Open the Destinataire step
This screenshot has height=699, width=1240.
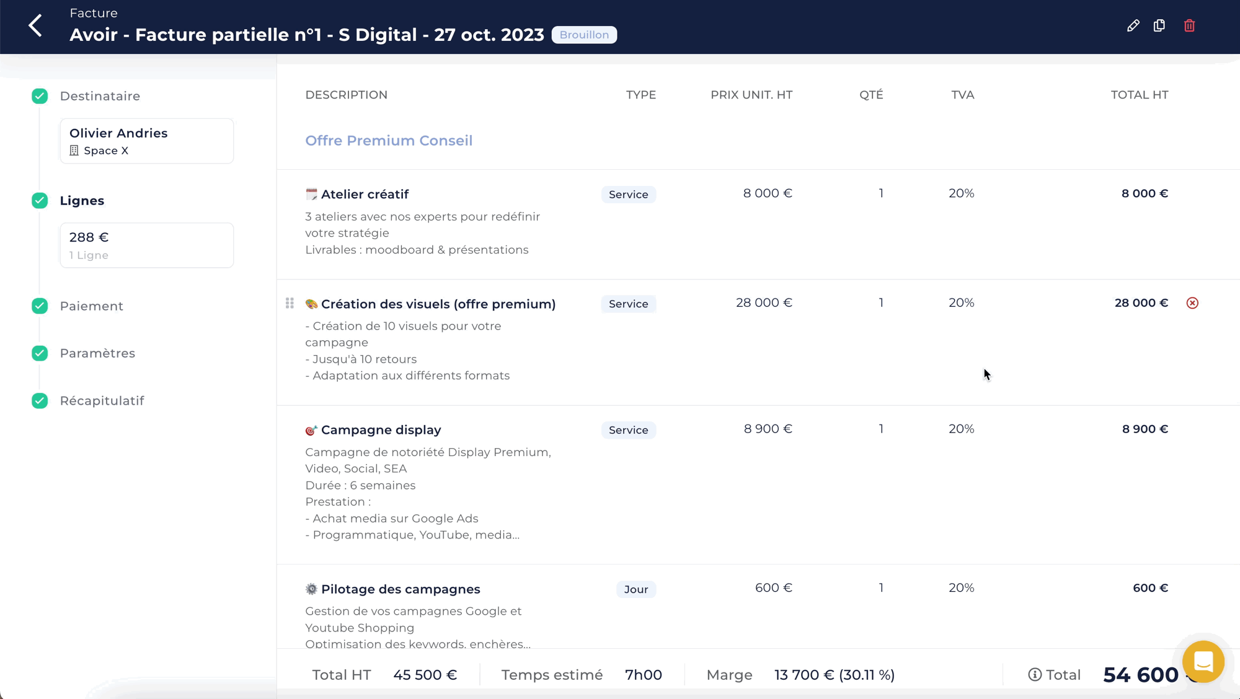100,96
